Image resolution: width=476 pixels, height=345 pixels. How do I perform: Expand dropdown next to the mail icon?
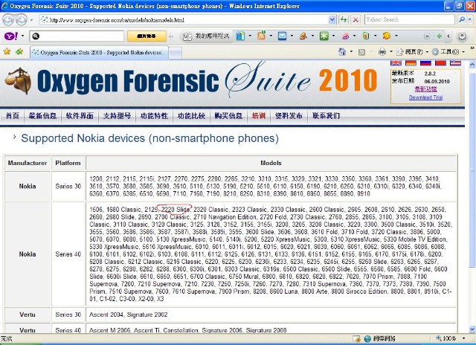(292, 36)
